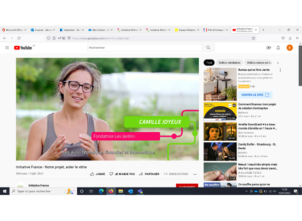Screen dimensions: 302x221
Task: Switch to the Prêt d'Honneur tab
Action: tap(216, 30)
